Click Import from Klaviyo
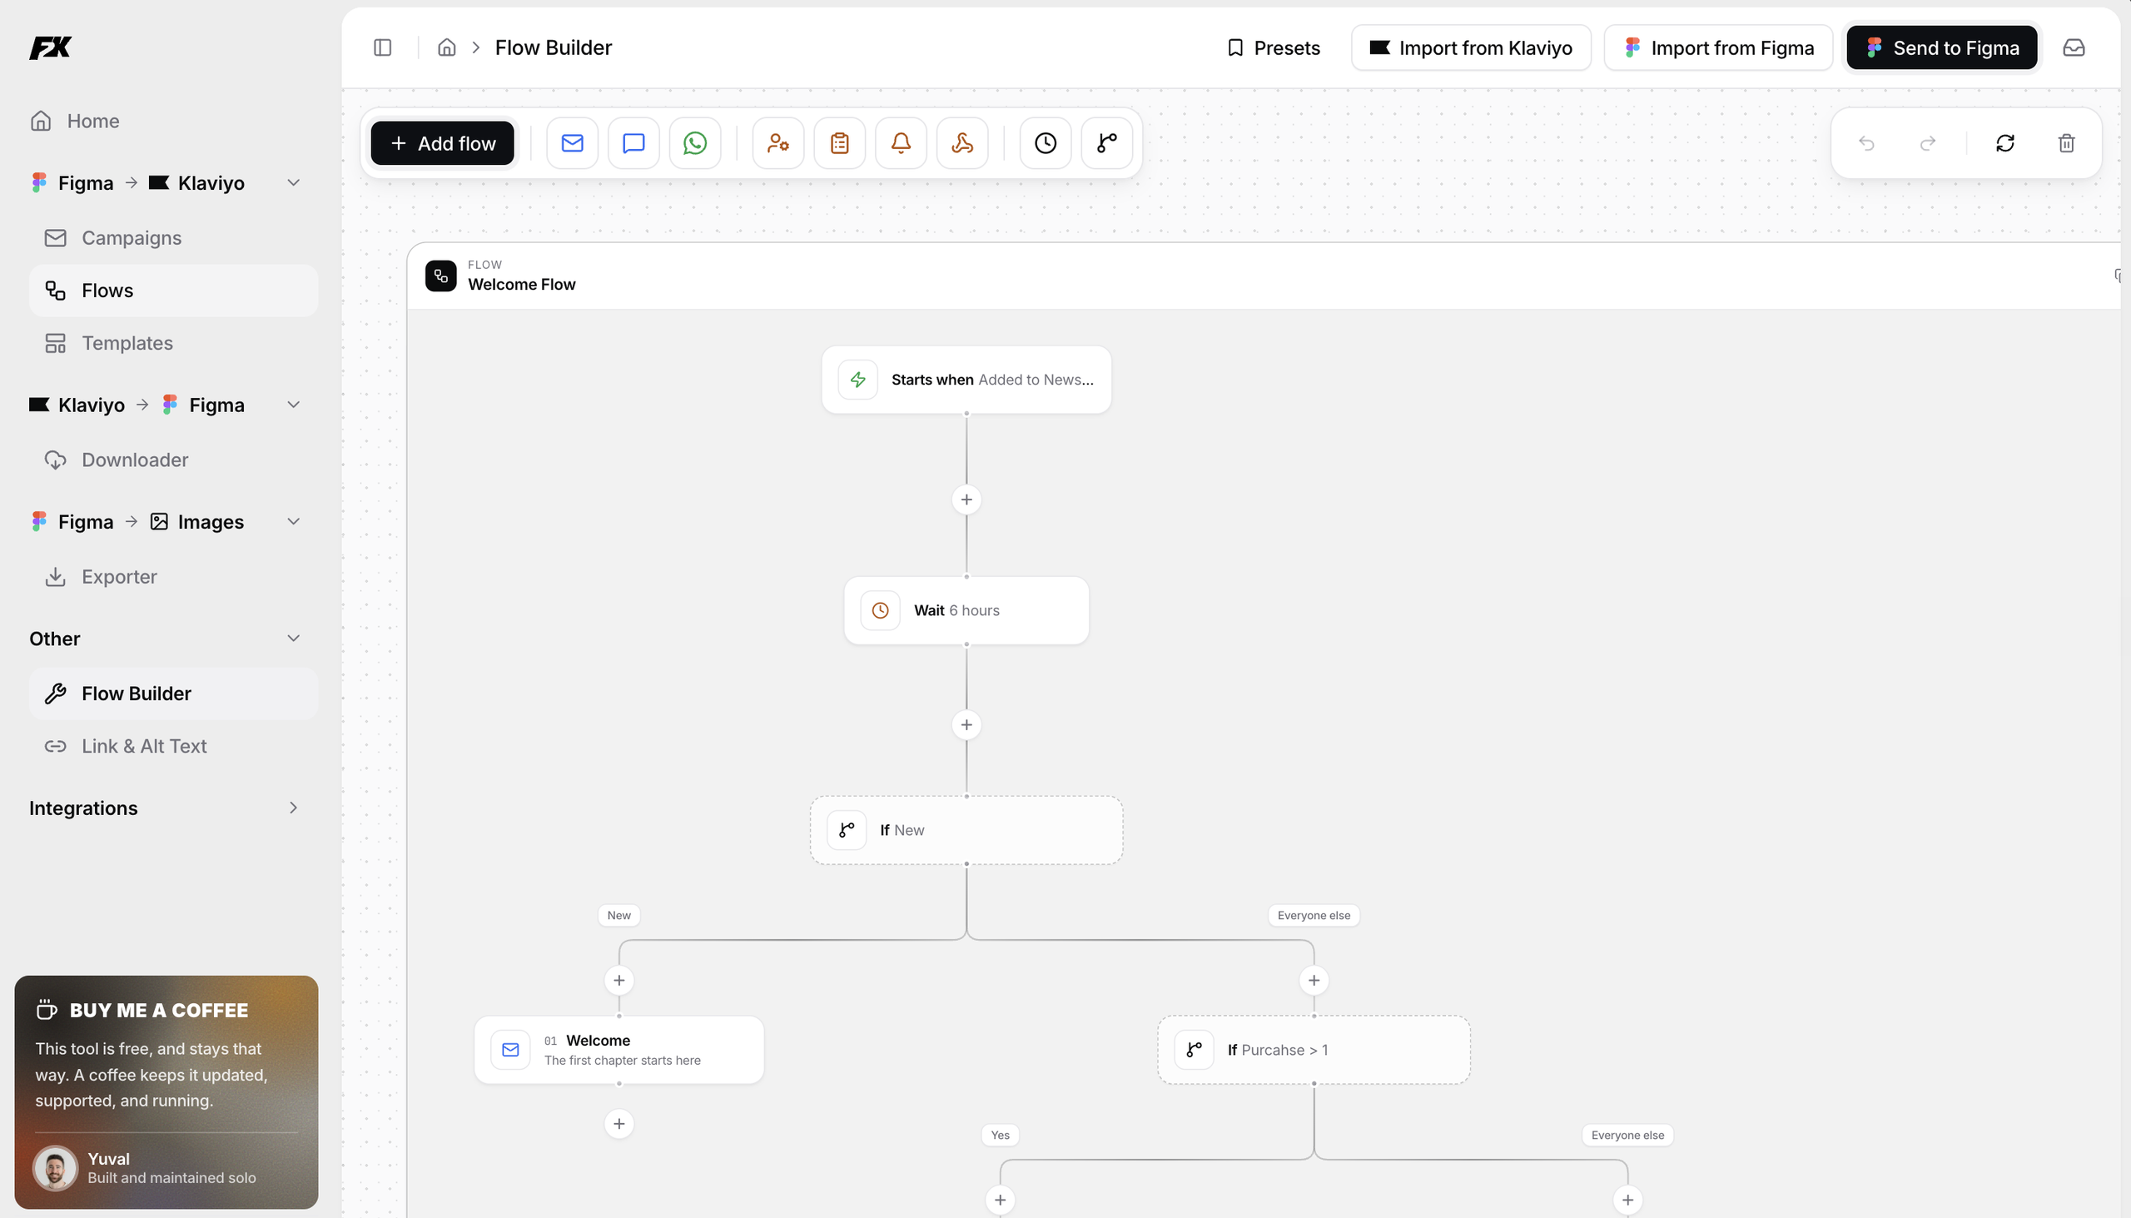 (x=1470, y=47)
